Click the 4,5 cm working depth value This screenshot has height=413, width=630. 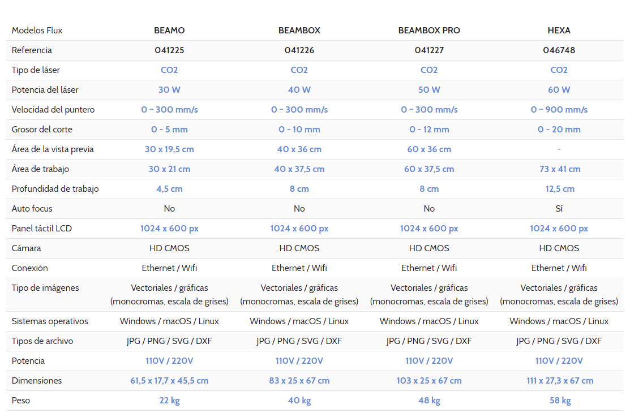coord(169,189)
